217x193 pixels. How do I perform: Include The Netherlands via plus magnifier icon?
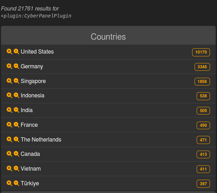point(9,139)
